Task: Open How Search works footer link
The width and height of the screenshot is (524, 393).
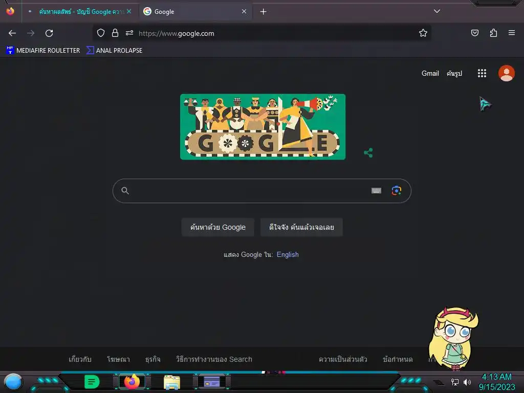Action: (x=214, y=359)
